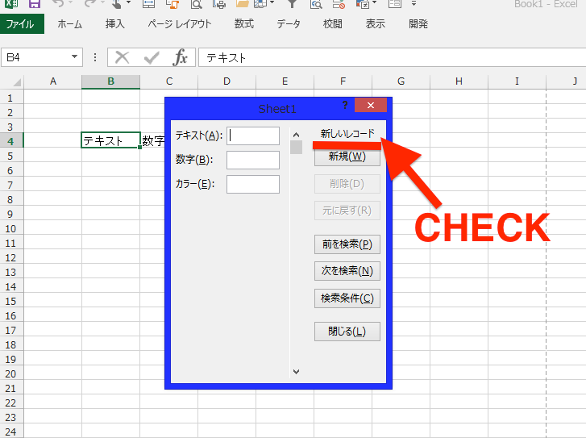The width and height of the screenshot is (586, 438).
Task: Click the scrollbar thumb in the form dialog
Action: pos(296,147)
